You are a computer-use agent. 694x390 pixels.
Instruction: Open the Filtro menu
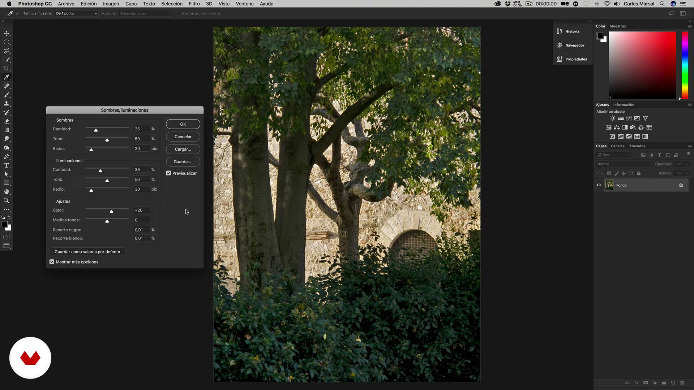(x=194, y=4)
